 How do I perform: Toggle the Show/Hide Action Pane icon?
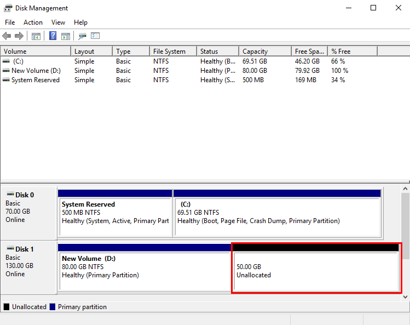(66, 36)
